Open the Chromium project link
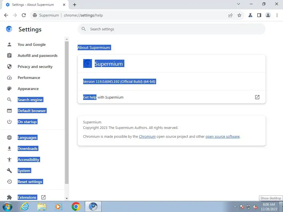Image resolution: width=283 pixels, height=212 pixels. (x=147, y=136)
